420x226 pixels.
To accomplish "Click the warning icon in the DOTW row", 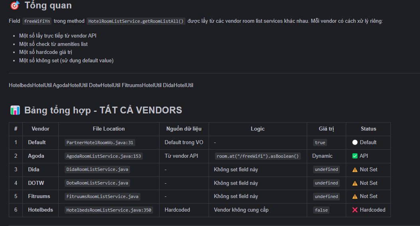I will 355,183.
